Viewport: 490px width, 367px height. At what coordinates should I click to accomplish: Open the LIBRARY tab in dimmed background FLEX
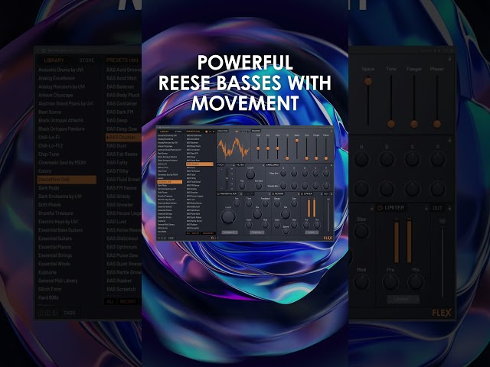[54, 60]
